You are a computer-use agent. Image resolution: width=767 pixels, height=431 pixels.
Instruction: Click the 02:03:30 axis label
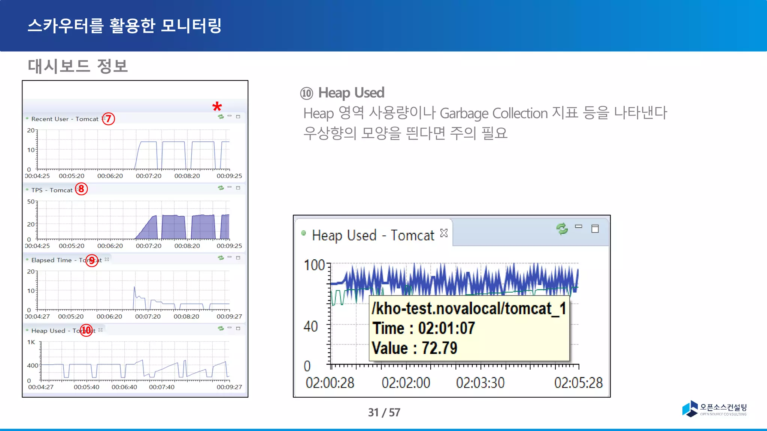click(480, 383)
